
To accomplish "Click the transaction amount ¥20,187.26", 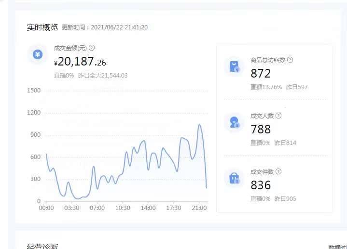I will tap(80, 62).
